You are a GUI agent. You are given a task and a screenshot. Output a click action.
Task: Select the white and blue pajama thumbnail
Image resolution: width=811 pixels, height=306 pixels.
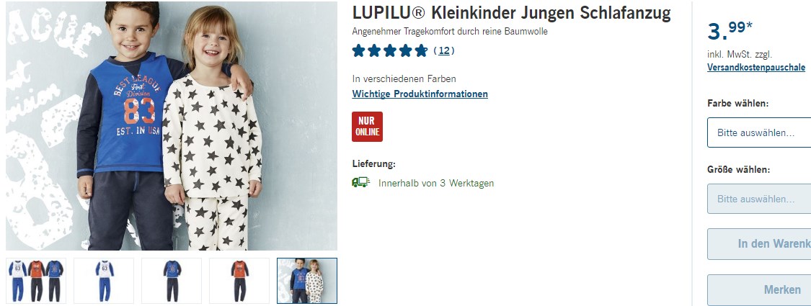click(103, 281)
